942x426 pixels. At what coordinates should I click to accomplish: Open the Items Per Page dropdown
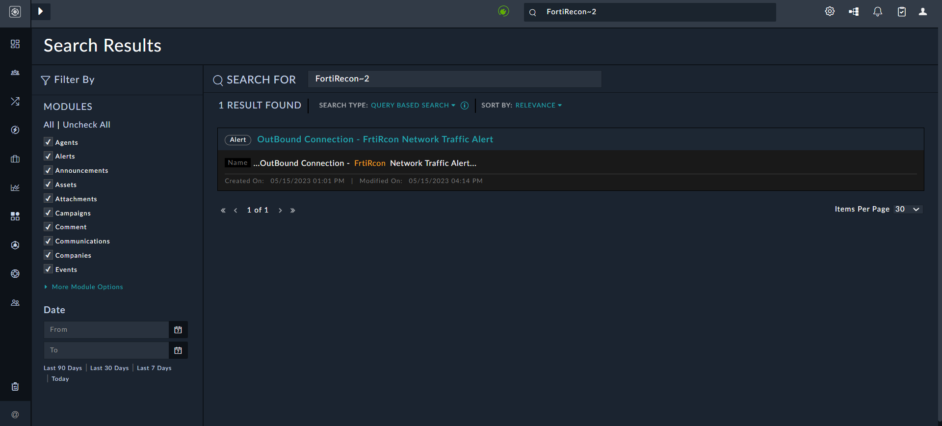click(908, 210)
